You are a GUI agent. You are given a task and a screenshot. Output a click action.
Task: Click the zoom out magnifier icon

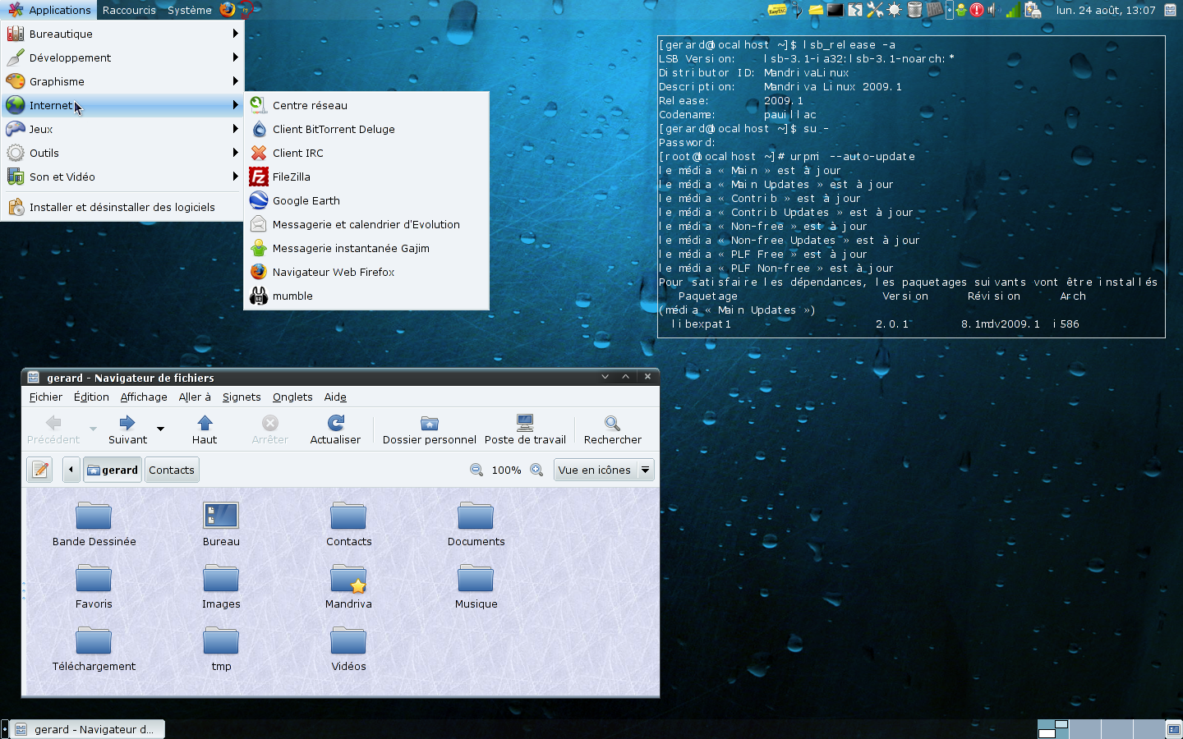(476, 470)
